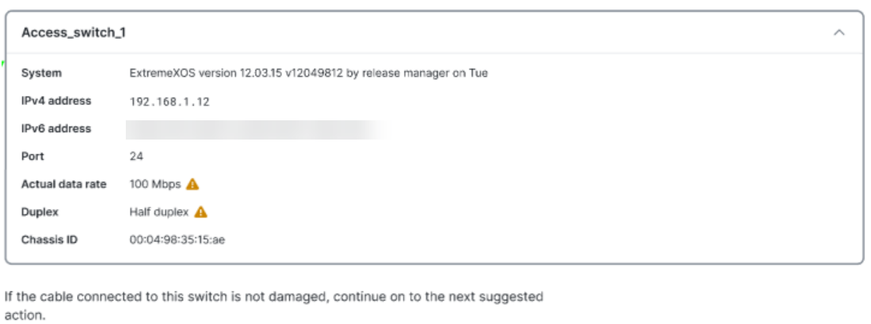Click the Chassis ID field label

tap(50, 240)
